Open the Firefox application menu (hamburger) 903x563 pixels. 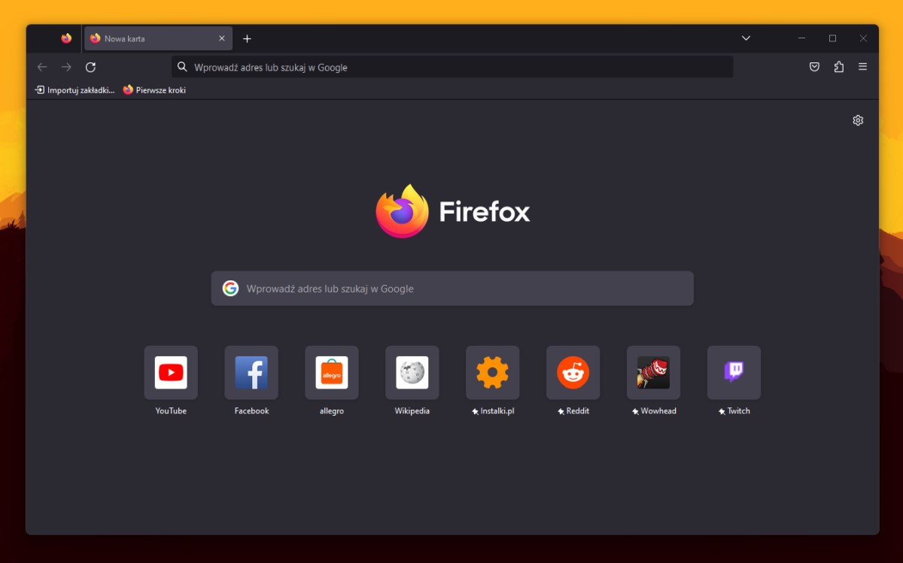[x=862, y=66]
